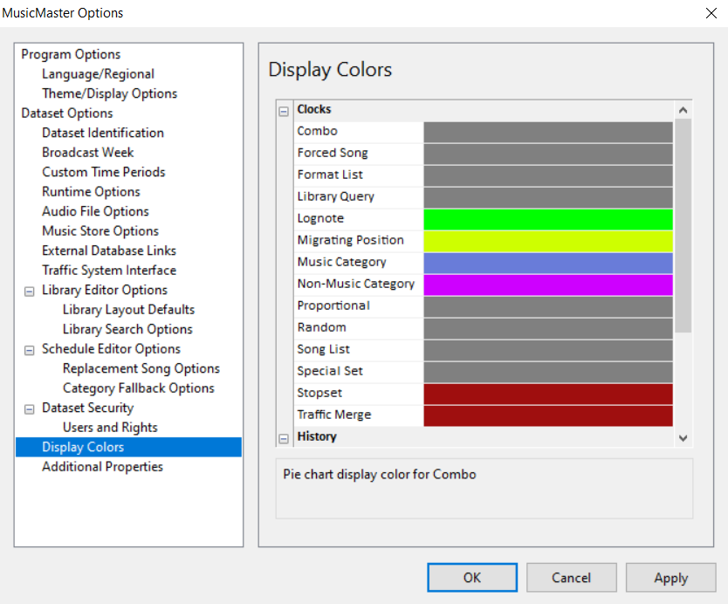The image size is (728, 604).
Task: Apply the color changes
Action: (670, 578)
